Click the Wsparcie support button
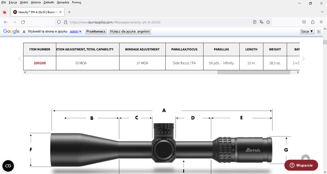Viewport: 327px width, 174px height. click(x=301, y=165)
